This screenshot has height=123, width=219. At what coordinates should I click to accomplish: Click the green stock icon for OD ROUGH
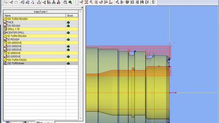point(68,26)
